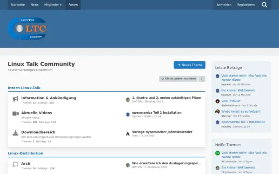The width and height of the screenshot is (279, 174).
Task: Click author 'Sven' under Jahreskalender post
Action: click(x=135, y=135)
